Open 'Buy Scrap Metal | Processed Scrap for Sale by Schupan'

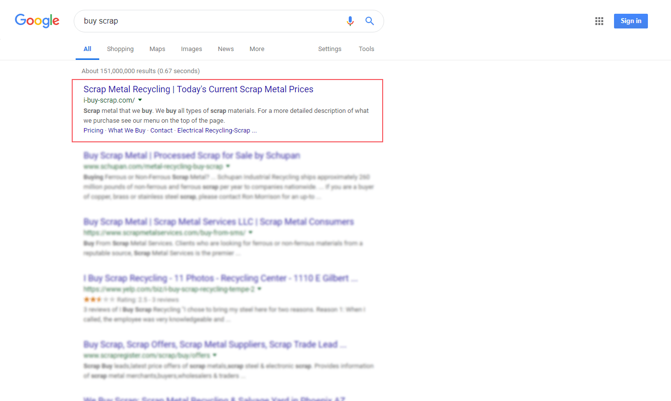[x=192, y=156]
